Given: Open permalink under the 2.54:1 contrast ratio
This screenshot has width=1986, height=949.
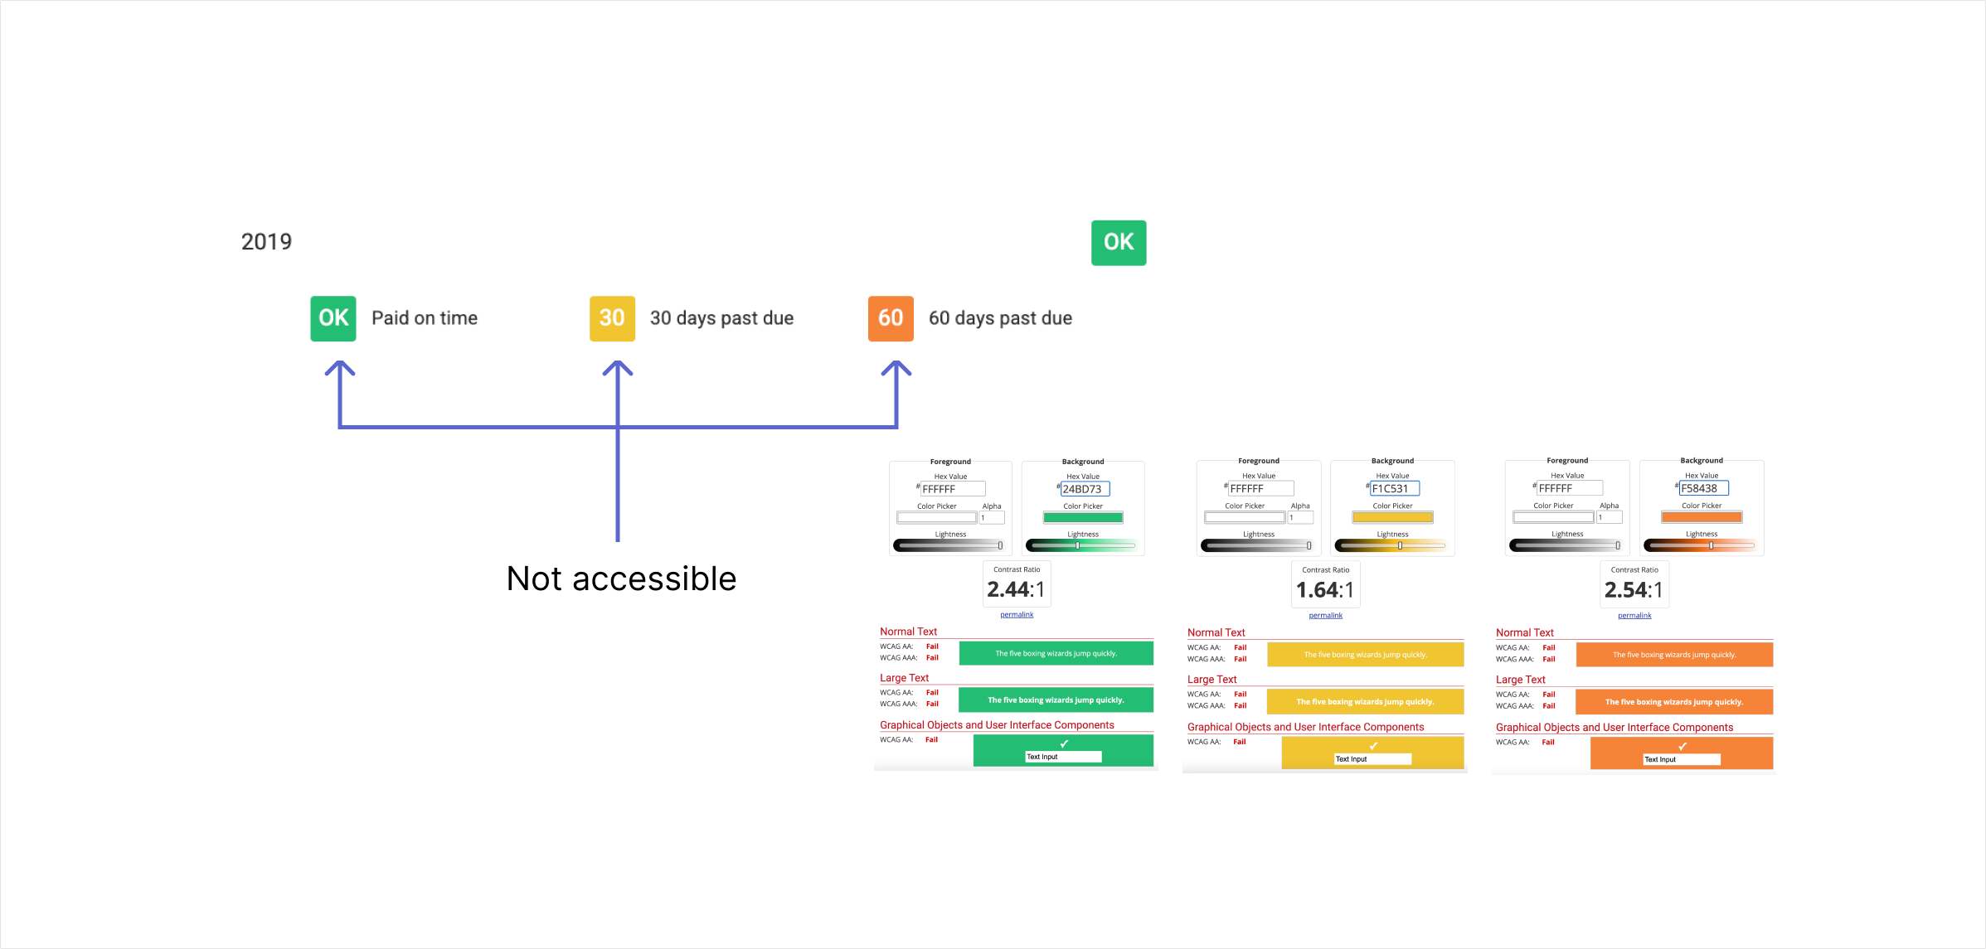Looking at the screenshot, I should pos(1634,616).
